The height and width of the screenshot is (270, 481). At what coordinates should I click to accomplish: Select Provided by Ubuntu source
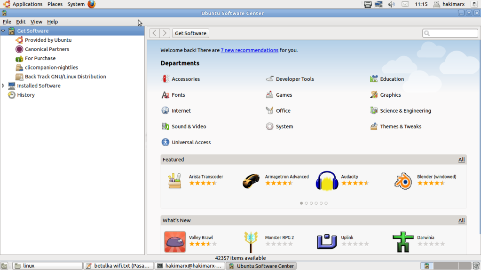pos(48,40)
